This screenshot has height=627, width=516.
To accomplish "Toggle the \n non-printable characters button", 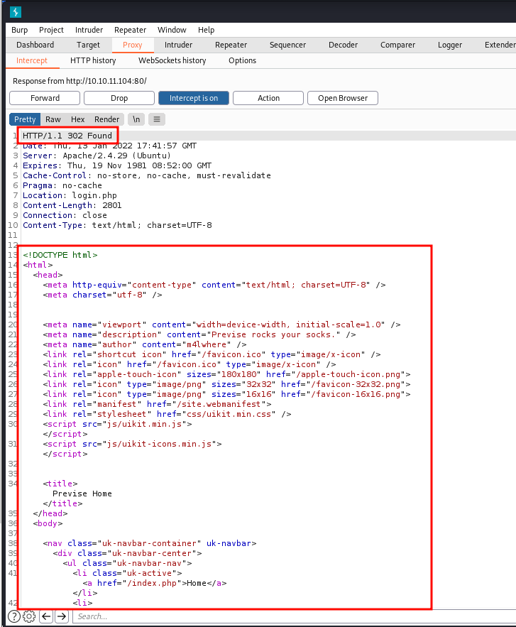I will click(x=136, y=119).
